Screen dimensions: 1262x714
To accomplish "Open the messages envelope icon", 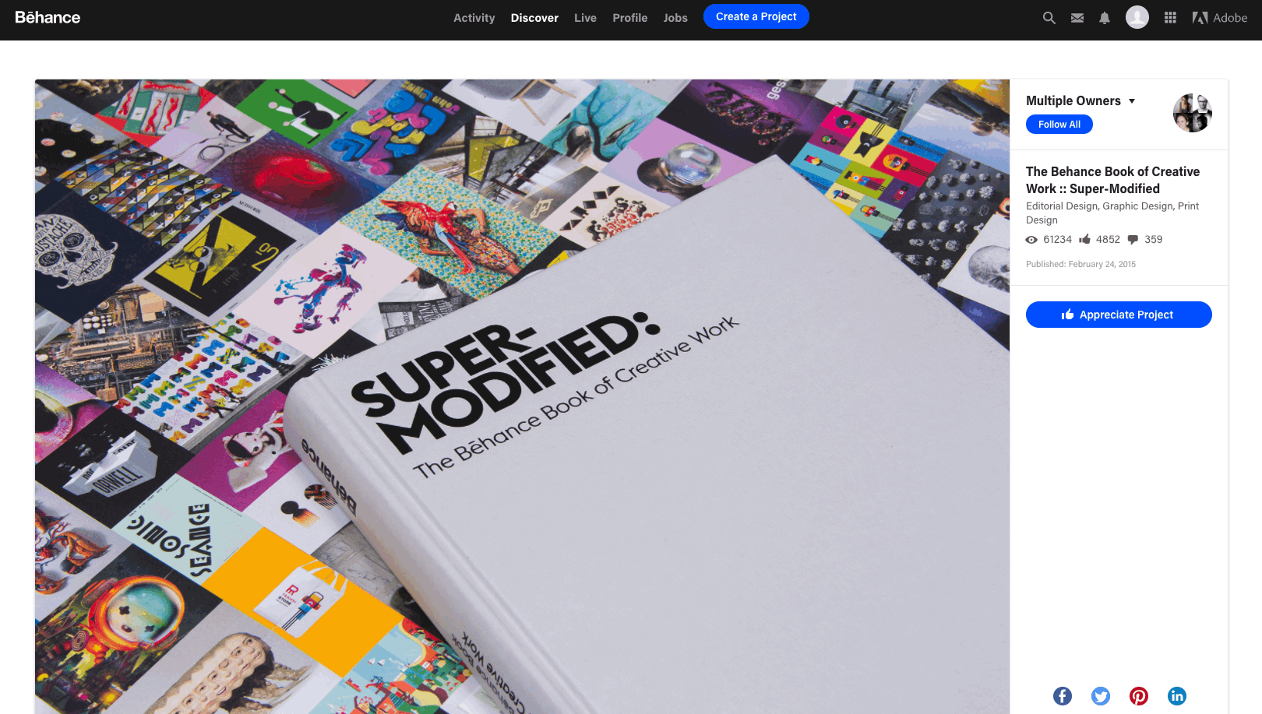I will coord(1077,18).
